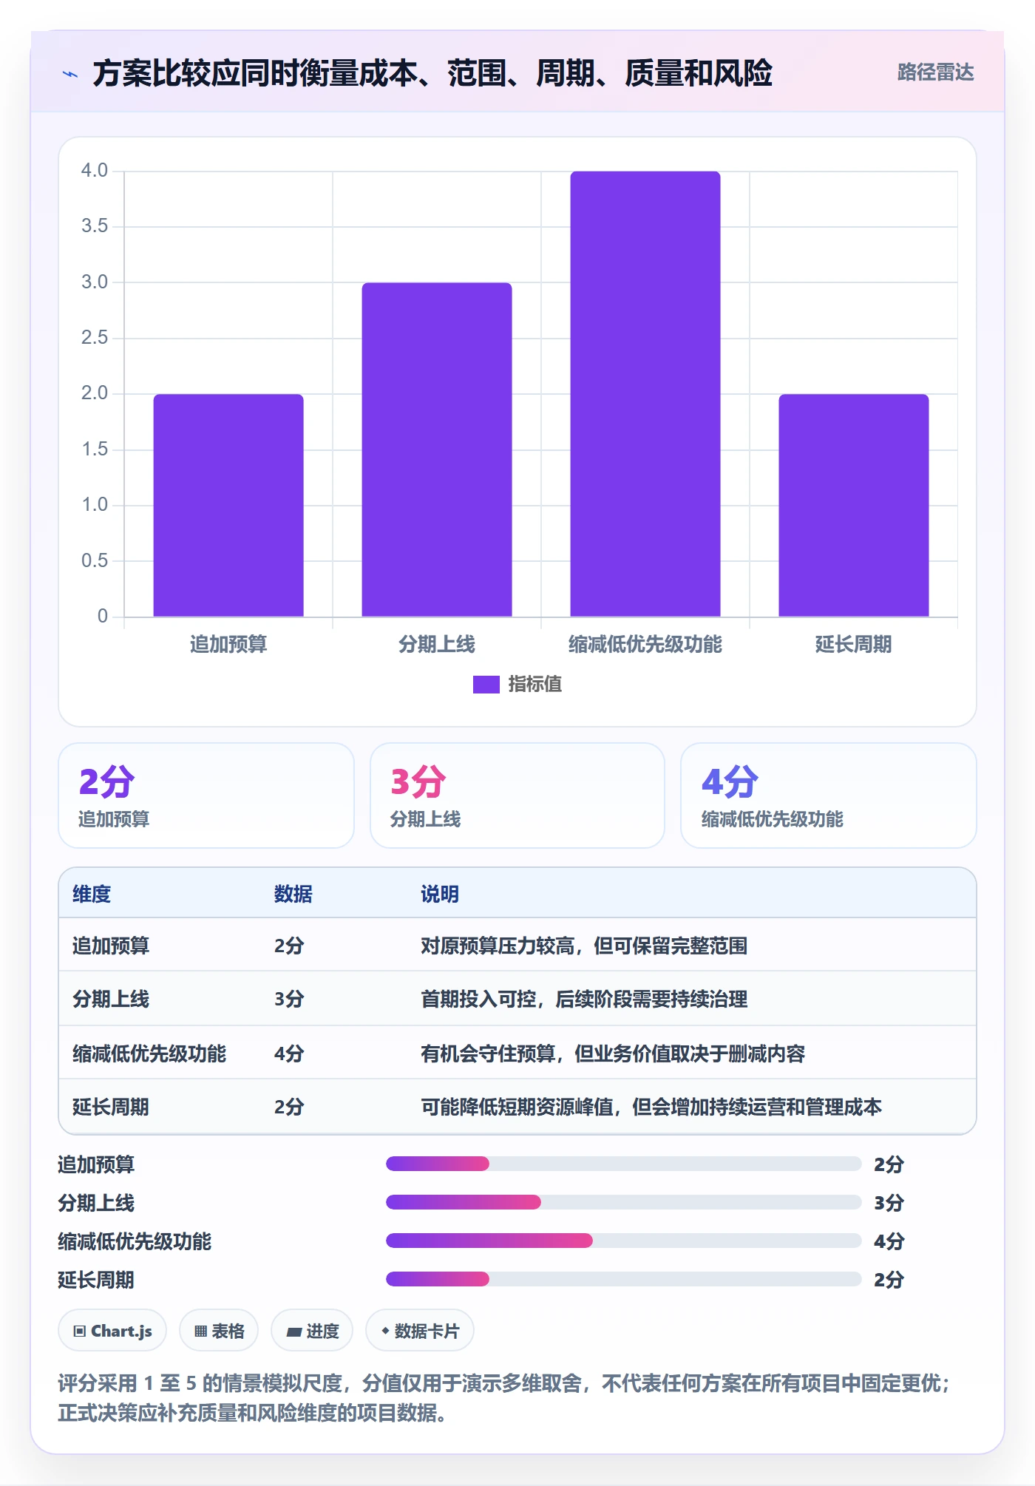Viewport: 1035px width, 1486px height.
Task: Select the 延长周期 bar in the chart
Action: pyautogui.click(x=854, y=505)
